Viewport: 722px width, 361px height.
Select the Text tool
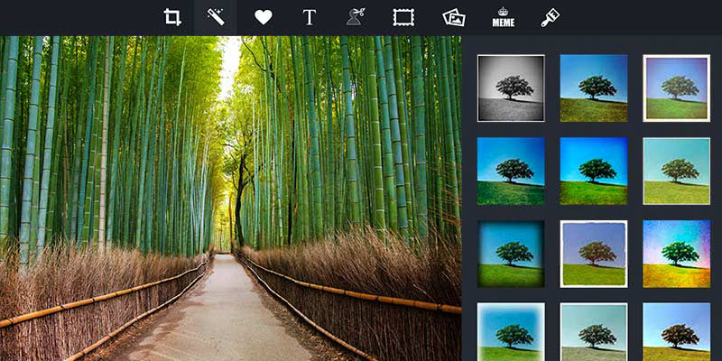click(x=310, y=17)
